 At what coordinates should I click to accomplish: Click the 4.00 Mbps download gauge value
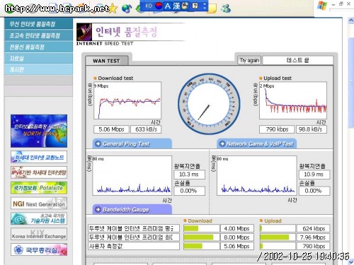(237, 228)
